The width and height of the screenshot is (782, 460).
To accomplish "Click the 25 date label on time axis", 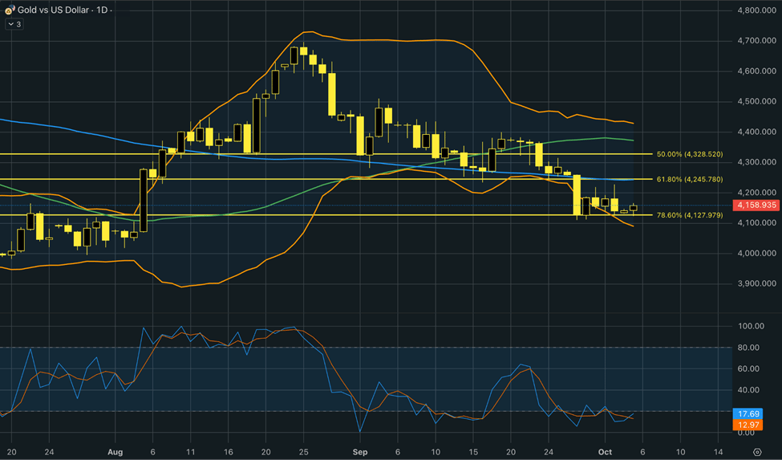I will [303, 452].
